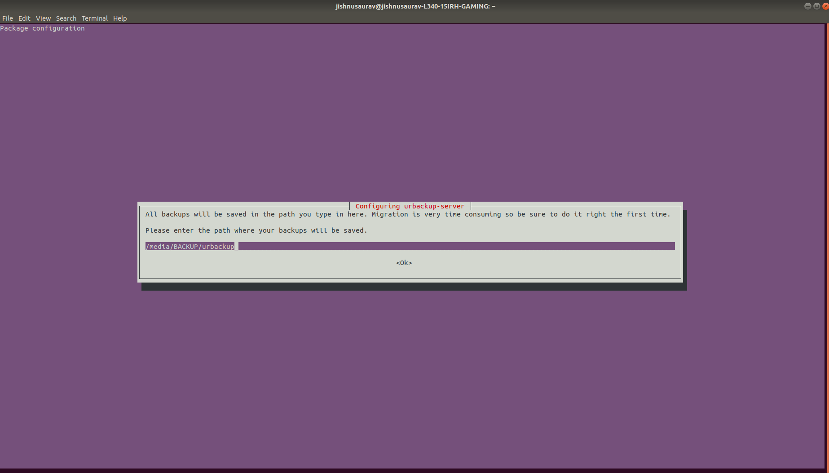Screen dimensions: 829x473
Task: Maximize the terminal window
Action: tap(816, 6)
